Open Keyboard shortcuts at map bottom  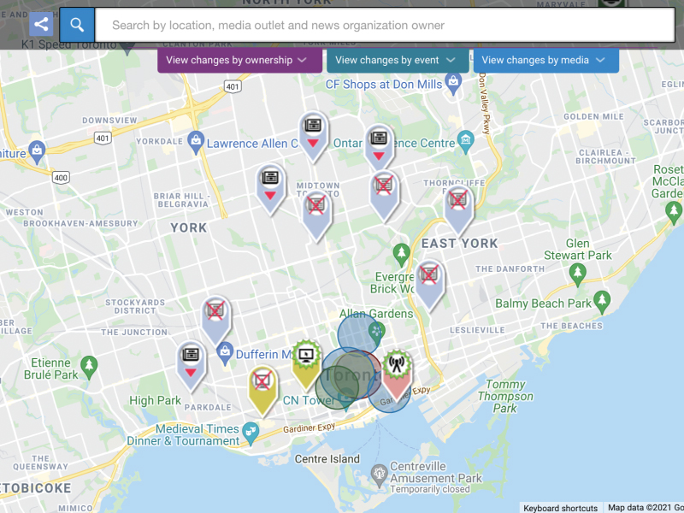[560, 508]
